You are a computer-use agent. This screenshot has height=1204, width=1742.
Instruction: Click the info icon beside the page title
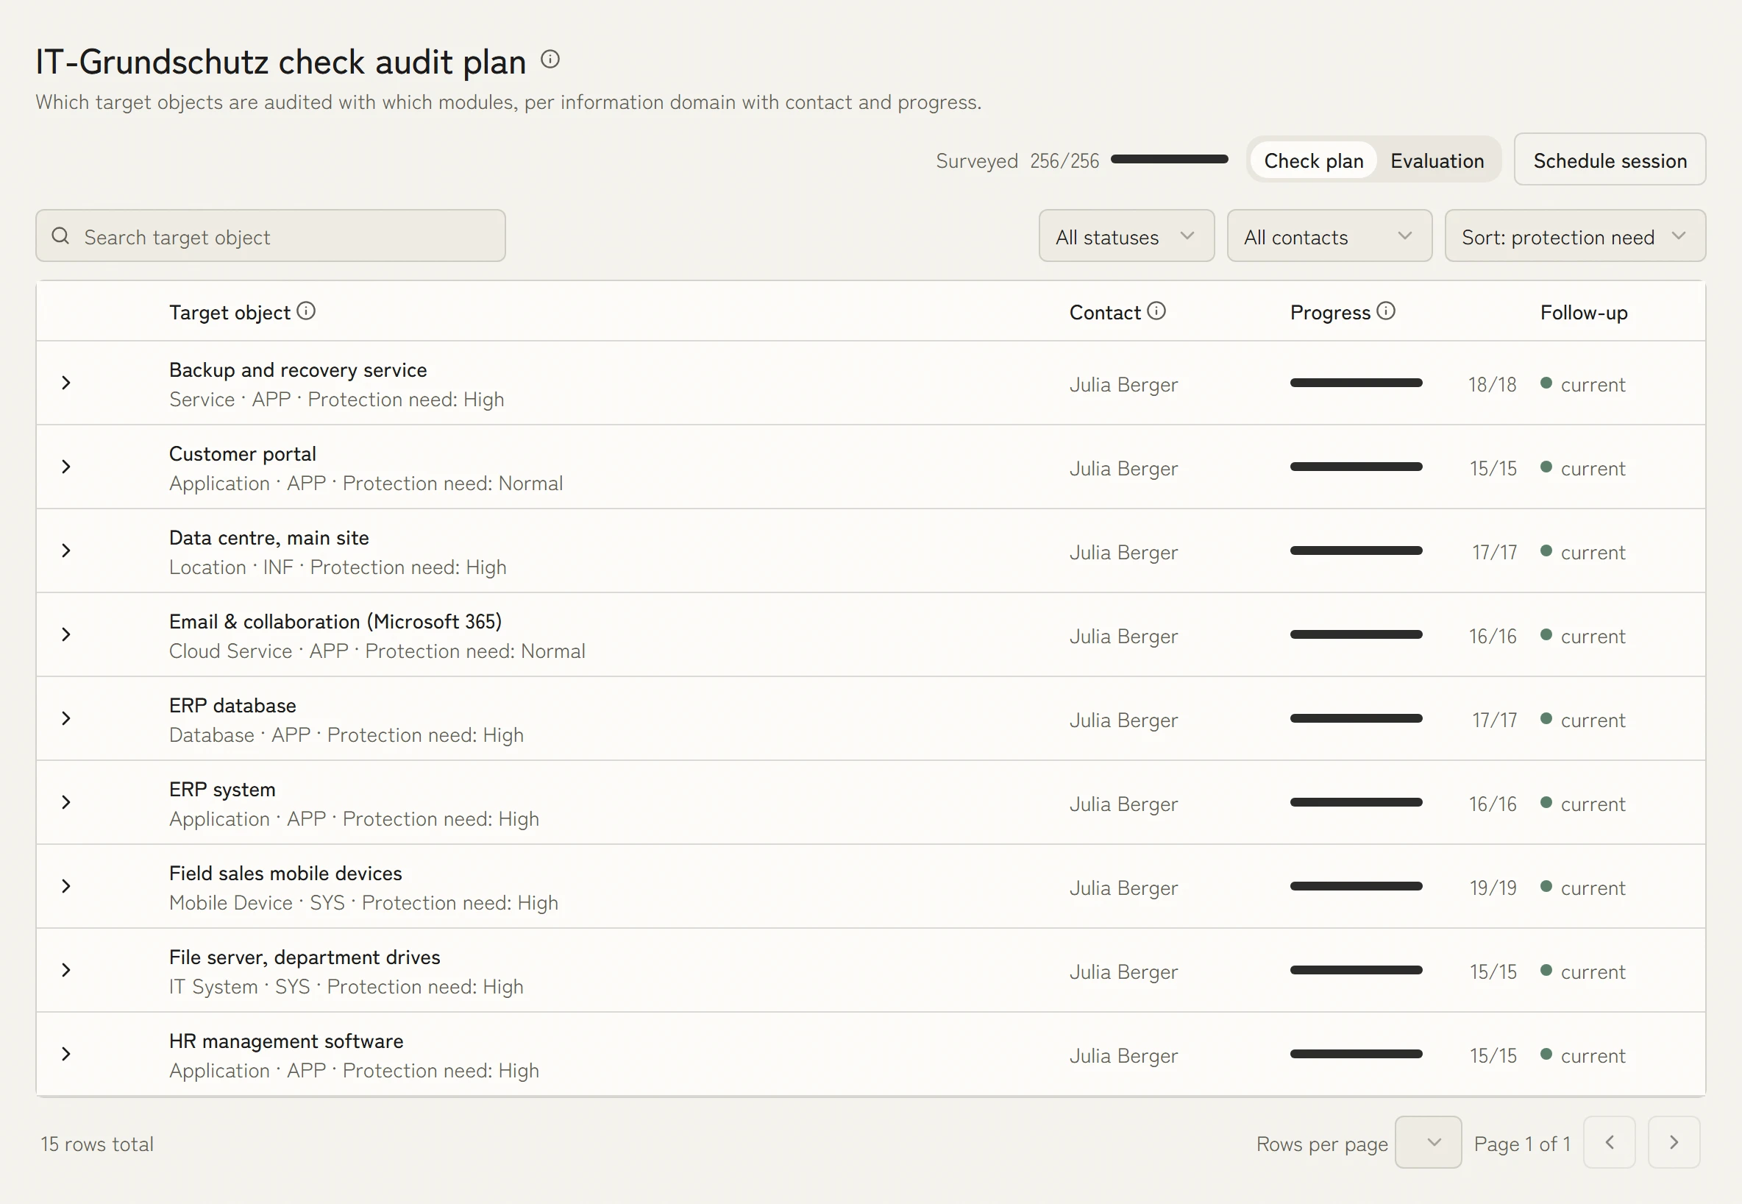coord(550,59)
